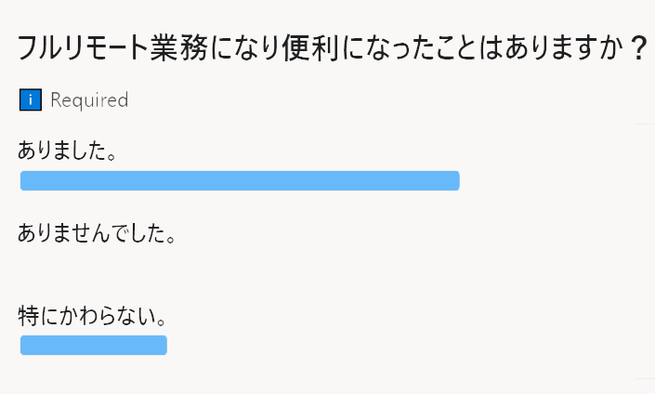The image size is (655, 394).
Task: Click the Required label text
Action: [89, 99]
